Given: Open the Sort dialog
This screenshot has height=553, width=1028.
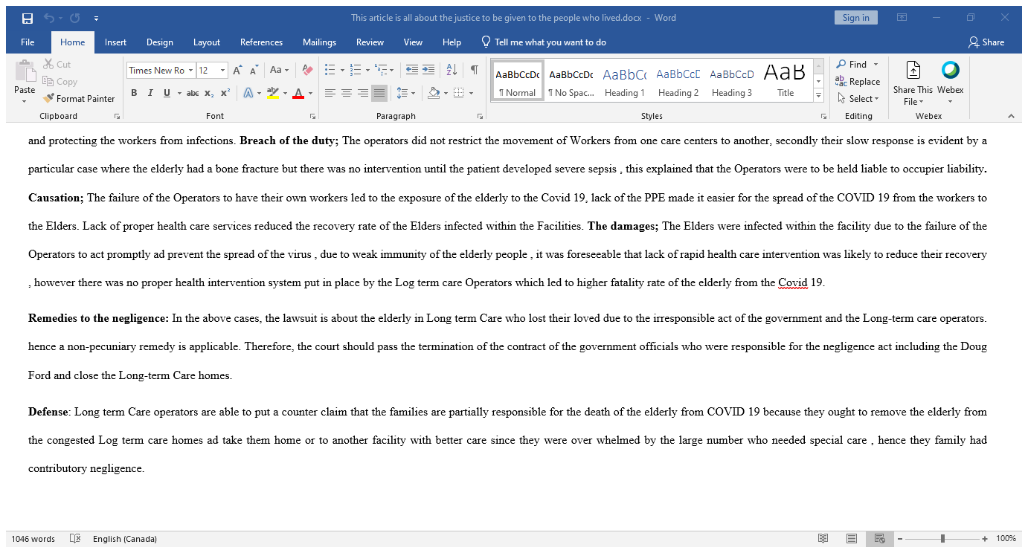Looking at the screenshot, I should 451,70.
